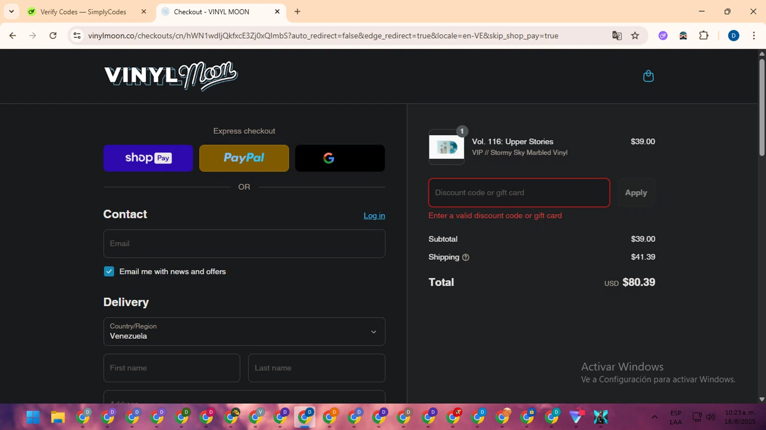The image size is (766, 430).
Task: Click the vinylmoon.co address bar URL
Action: (323, 36)
